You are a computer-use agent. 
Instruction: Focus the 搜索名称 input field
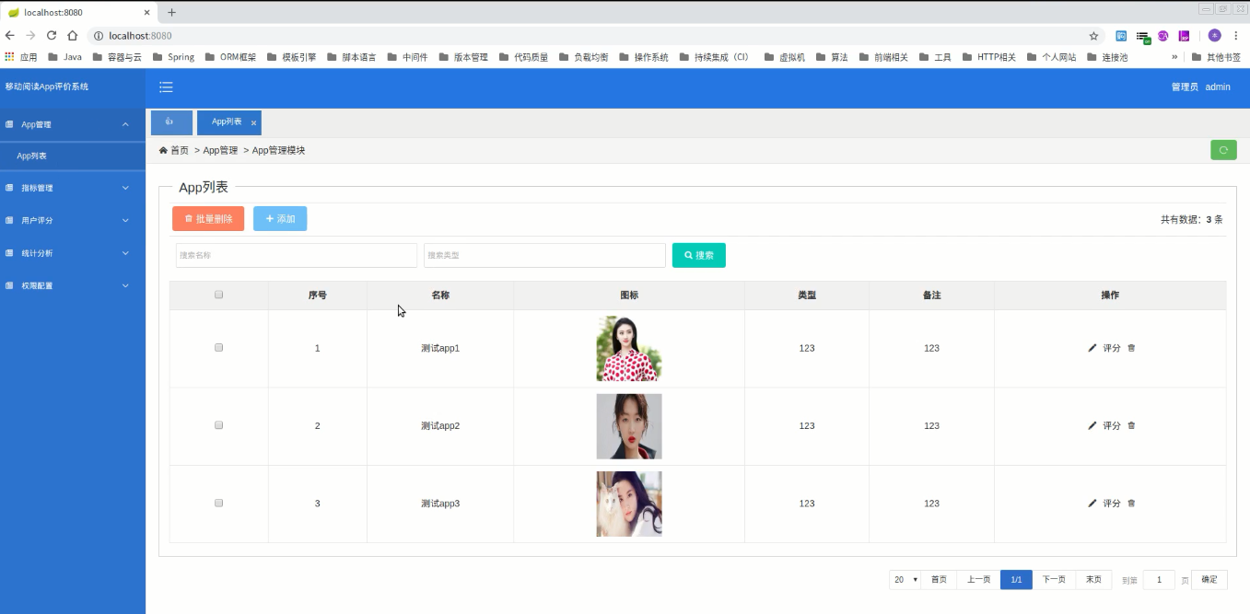[x=297, y=256]
